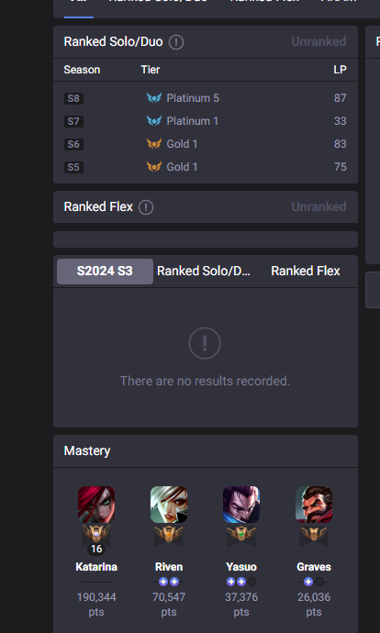Viewport: 380px width, 633px height.
Task: Click Graves' mastery crest icon
Action: (314, 536)
